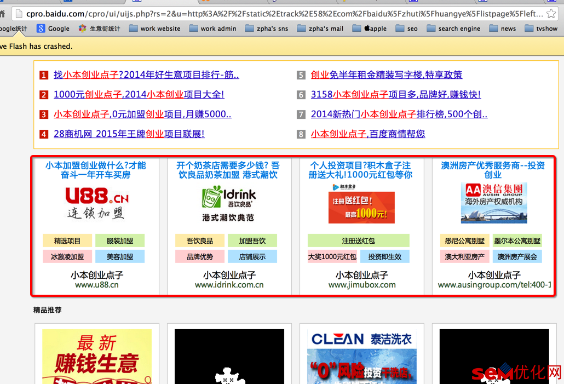
Task: Click the 注册送红包 1000元 banner image
Action: [x=361, y=204]
